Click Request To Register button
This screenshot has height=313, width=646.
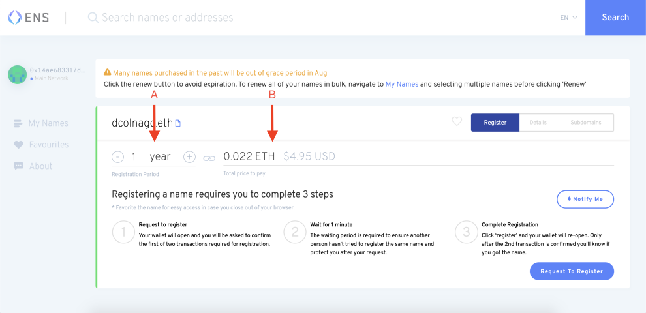coord(572,271)
